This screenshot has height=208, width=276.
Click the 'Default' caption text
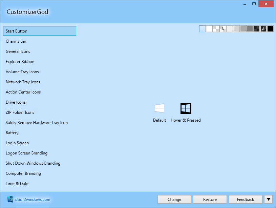pyautogui.click(x=160, y=120)
